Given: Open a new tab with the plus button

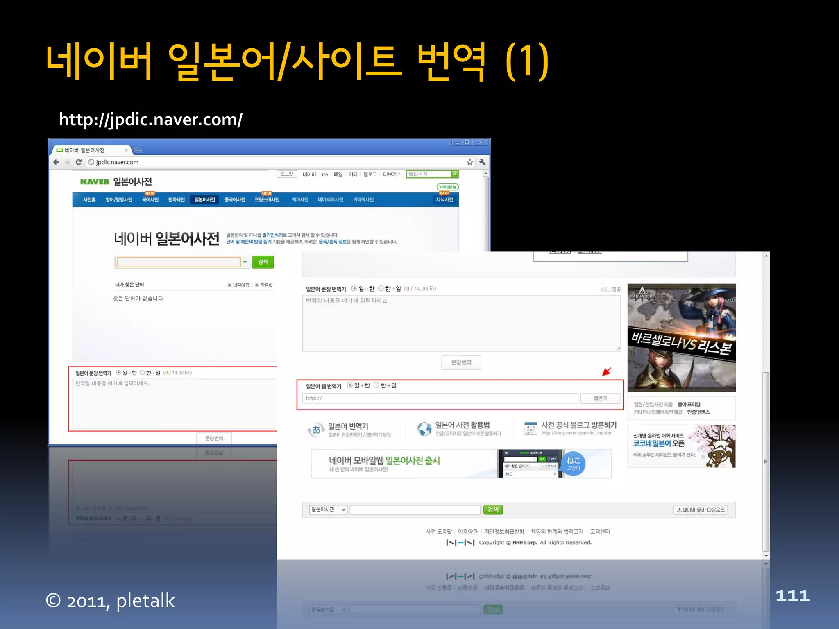Looking at the screenshot, I should click(138, 150).
